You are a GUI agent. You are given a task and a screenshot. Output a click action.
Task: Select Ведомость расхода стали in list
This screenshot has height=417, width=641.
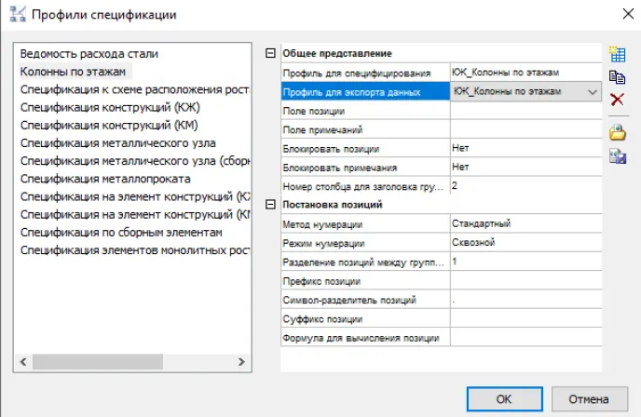click(x=89, y=53)
